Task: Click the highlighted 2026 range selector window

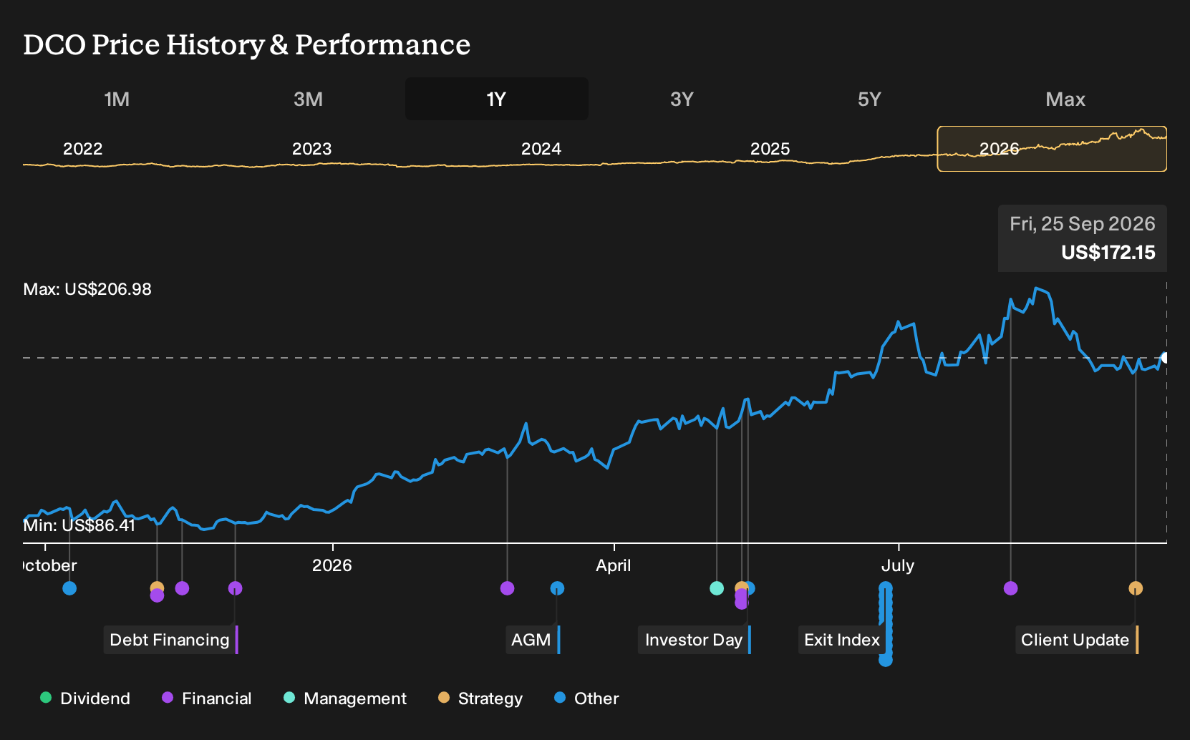Action: [x=1052, y=149]
